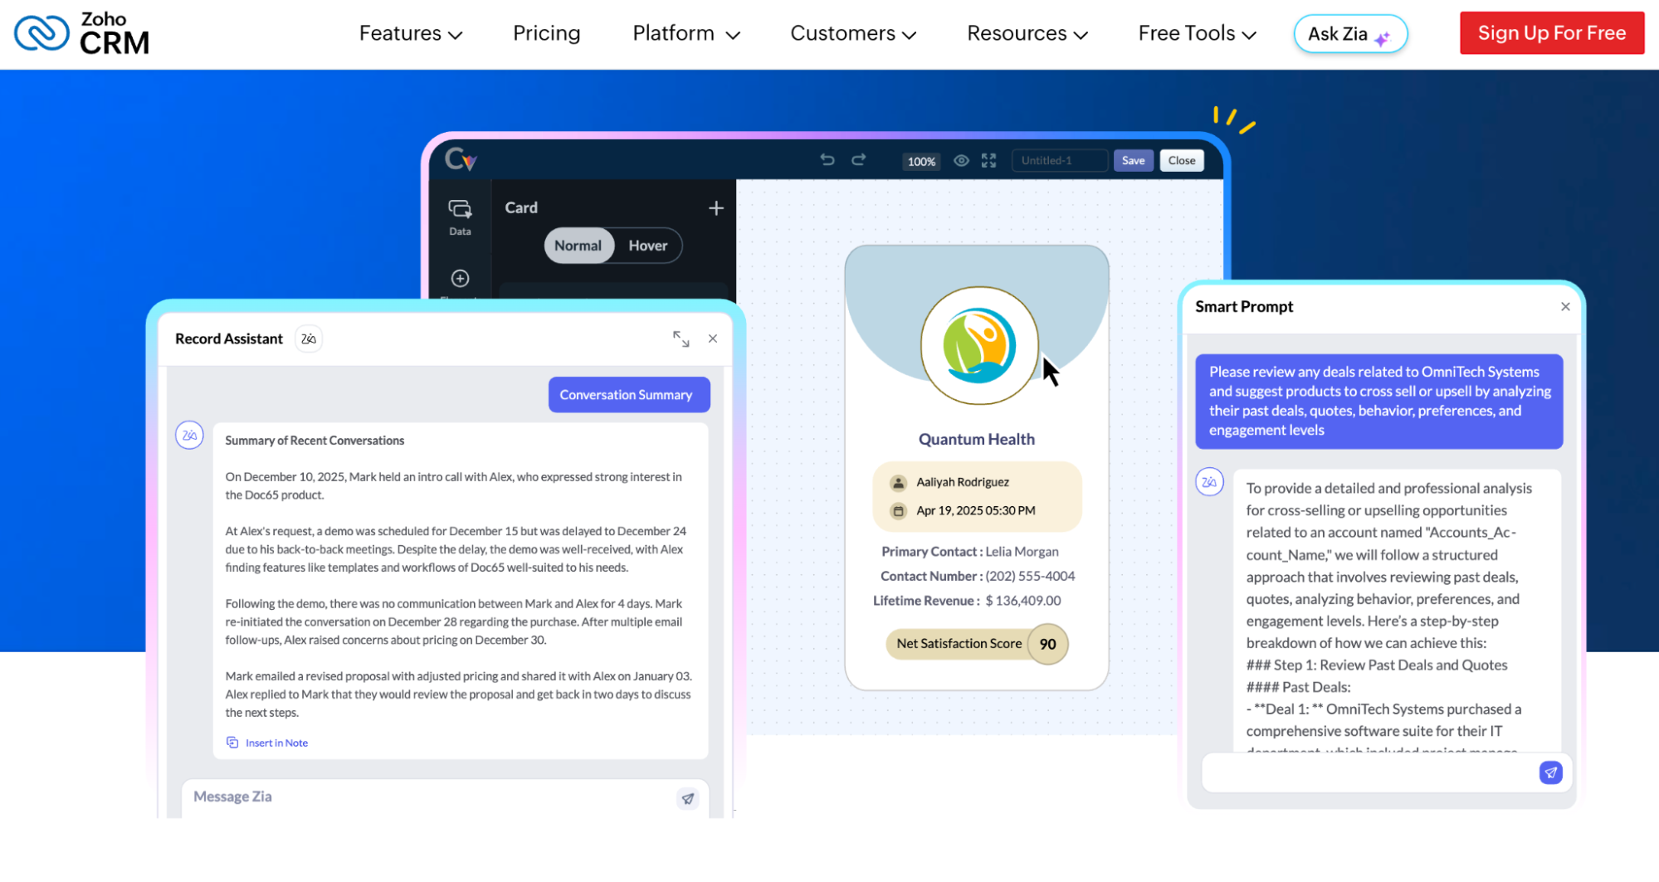Send message in Record Assistant
Viewport: 1659px width, 882px height.
(688, 798)
